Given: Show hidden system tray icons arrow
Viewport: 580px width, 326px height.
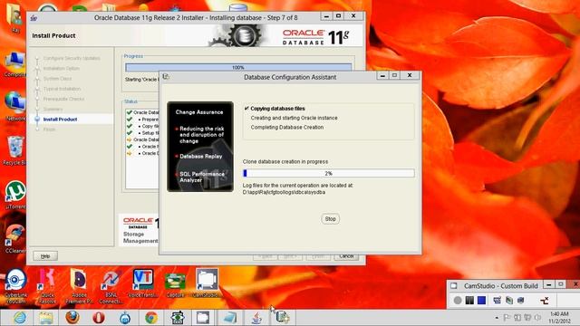Looking at the screenshot, I should coord(497,318).
